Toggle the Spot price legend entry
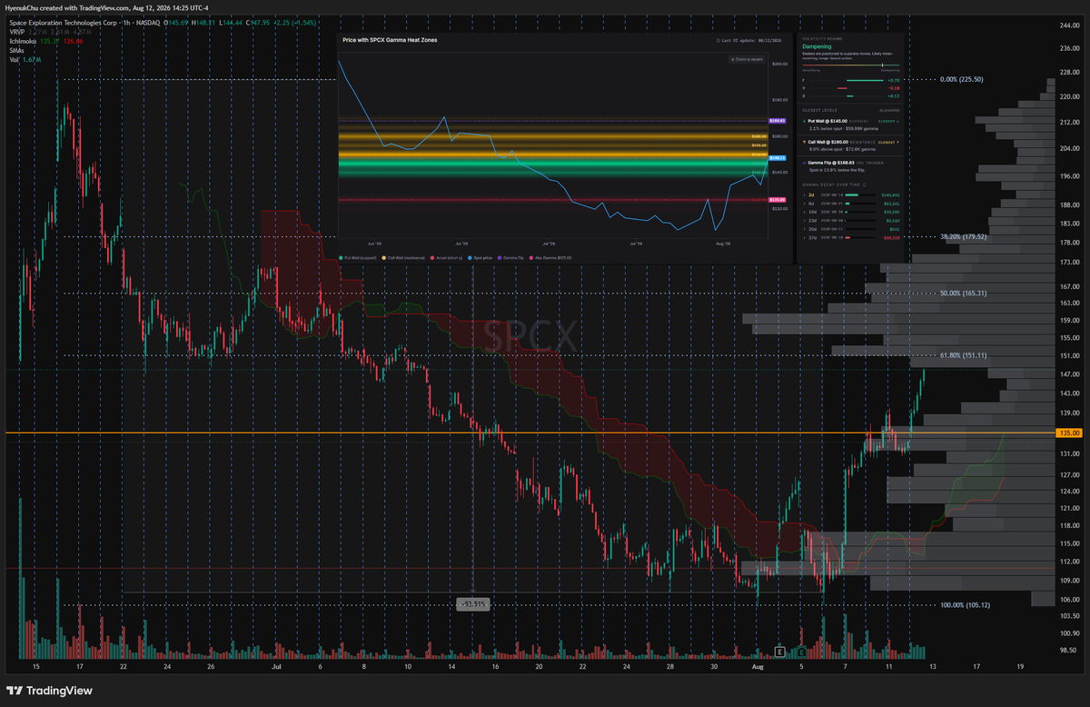Screen dimensions: 1090x707 (480, 258)
